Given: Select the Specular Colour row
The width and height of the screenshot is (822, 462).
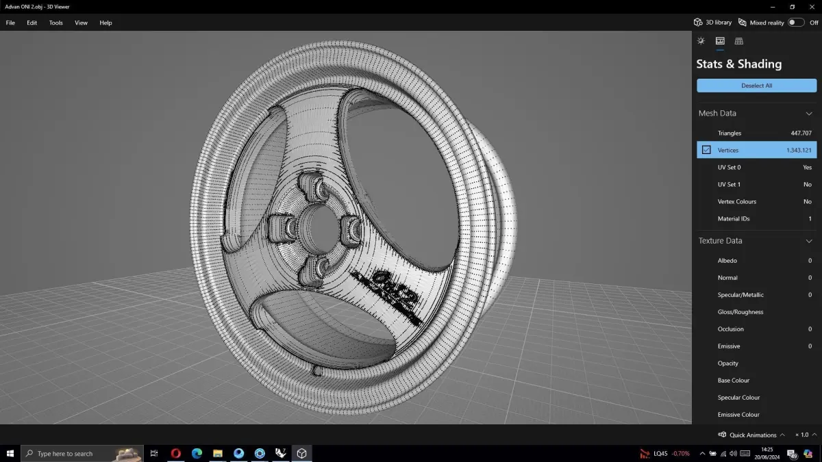Looking at the screenshot, I should click(x=756, y=397).
